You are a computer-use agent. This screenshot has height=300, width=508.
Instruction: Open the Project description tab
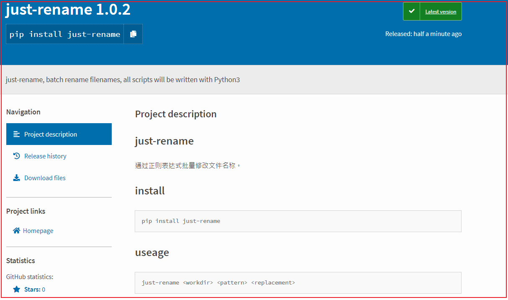pyautogui.click(x=59, y=134)
